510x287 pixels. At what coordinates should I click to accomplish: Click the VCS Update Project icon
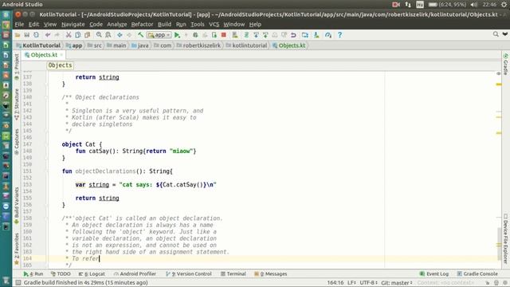pos(256,35)
